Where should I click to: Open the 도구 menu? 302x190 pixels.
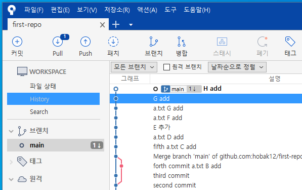pos(170,10)
